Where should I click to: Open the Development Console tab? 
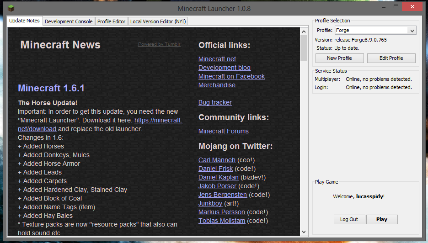(69, 21)
